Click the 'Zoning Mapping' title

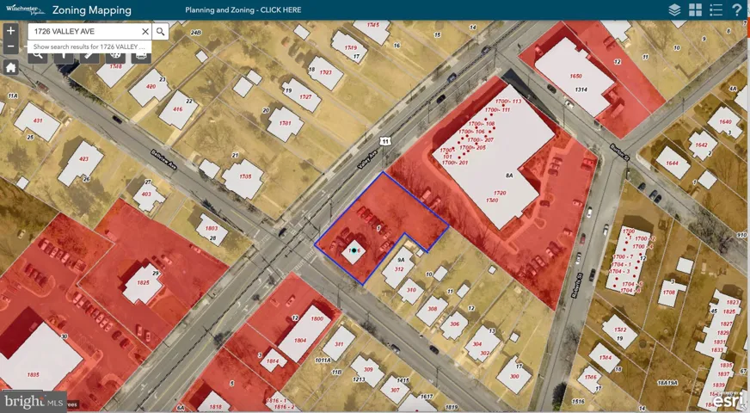pyautogui.click(x=92, y=10)
